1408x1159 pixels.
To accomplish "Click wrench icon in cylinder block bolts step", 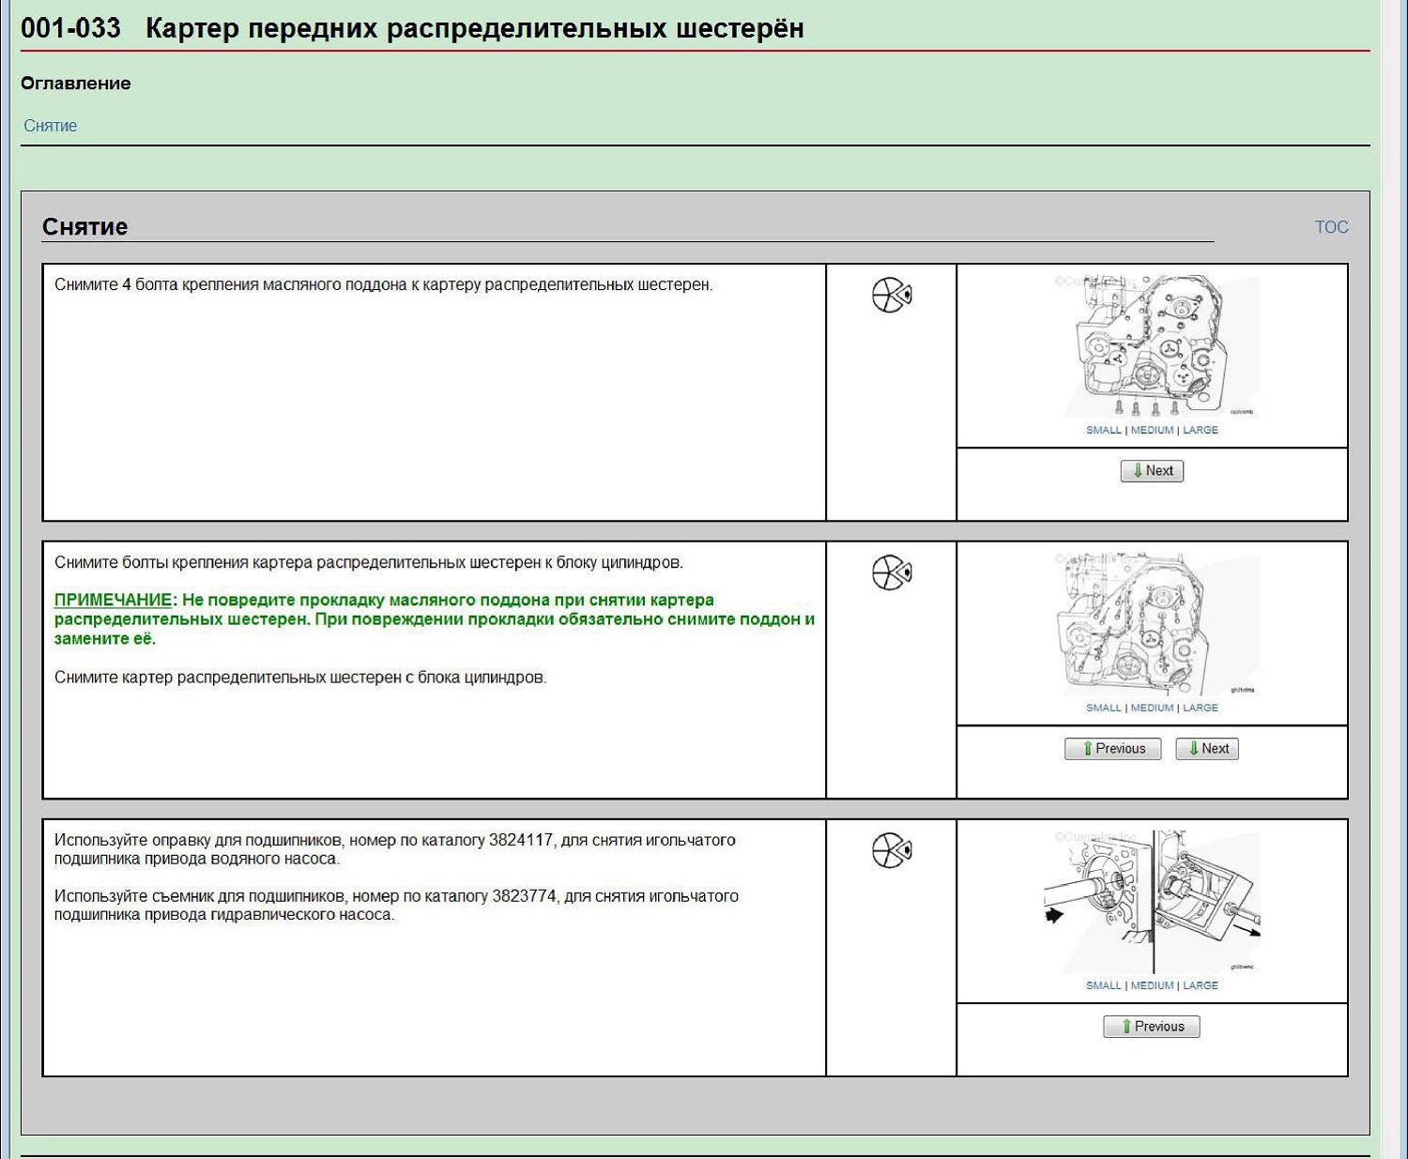I will [892, 572].
